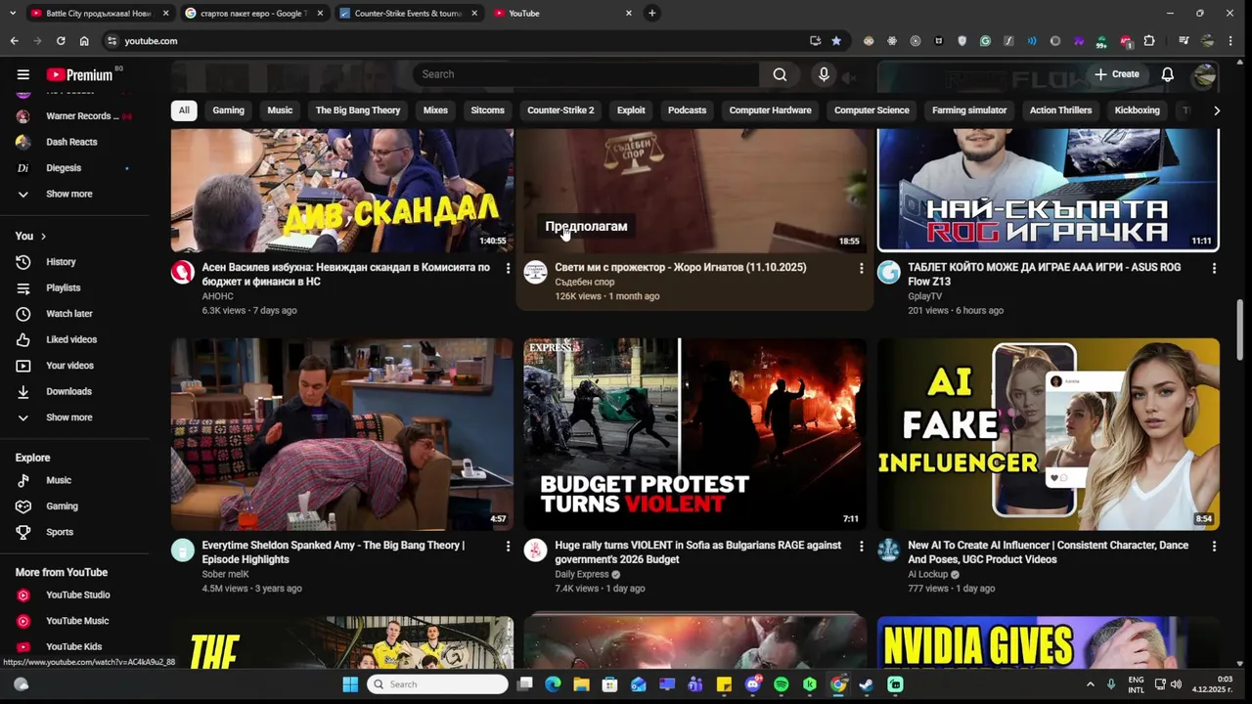1252x704 pixels.
Task: Open video title Huge rally turns VIOLENT in Sofia
Action: point(697,552)
